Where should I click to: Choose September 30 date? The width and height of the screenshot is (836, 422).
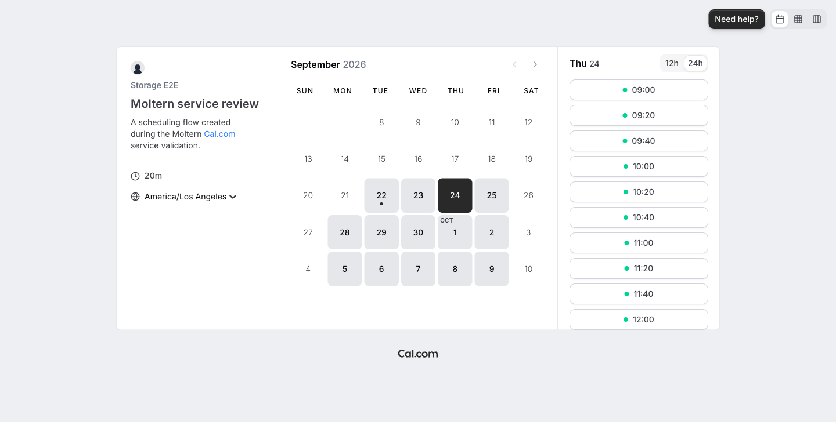(418, 232)
